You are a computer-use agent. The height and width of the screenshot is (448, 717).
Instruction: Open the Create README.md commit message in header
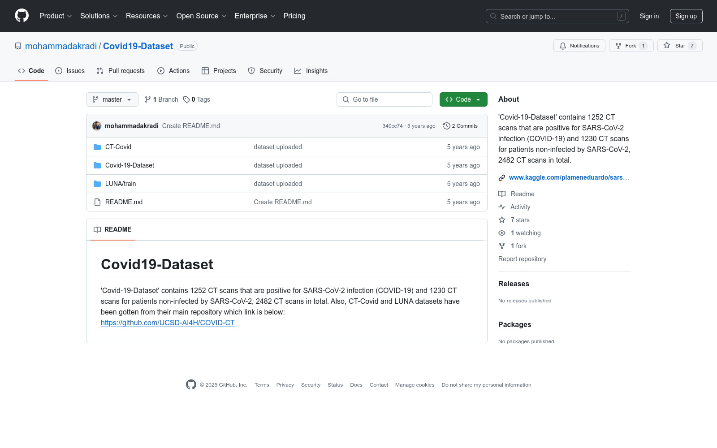(191, 126)
